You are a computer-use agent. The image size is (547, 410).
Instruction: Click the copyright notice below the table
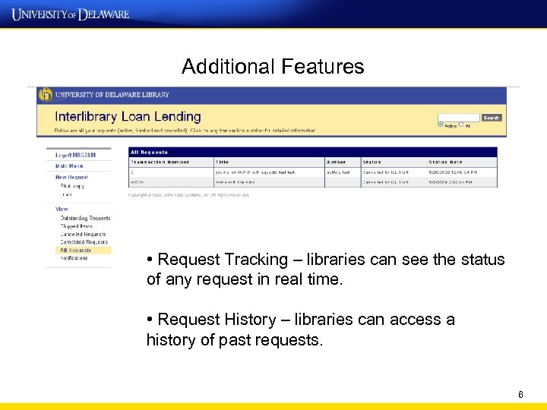pos(188,195)
